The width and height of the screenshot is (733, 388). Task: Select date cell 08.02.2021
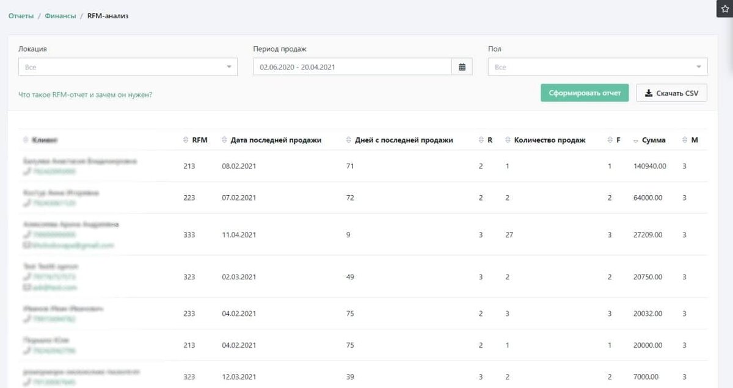239,166
